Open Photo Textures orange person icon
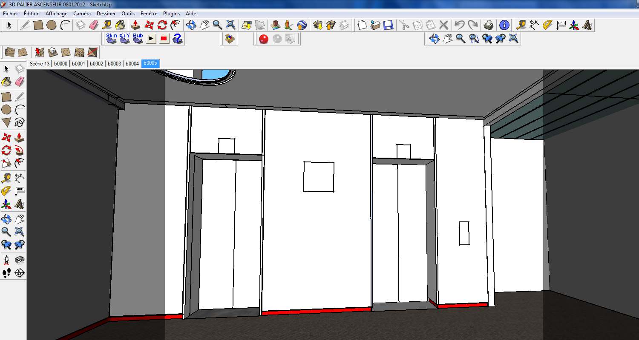 [x=289, y=25]
